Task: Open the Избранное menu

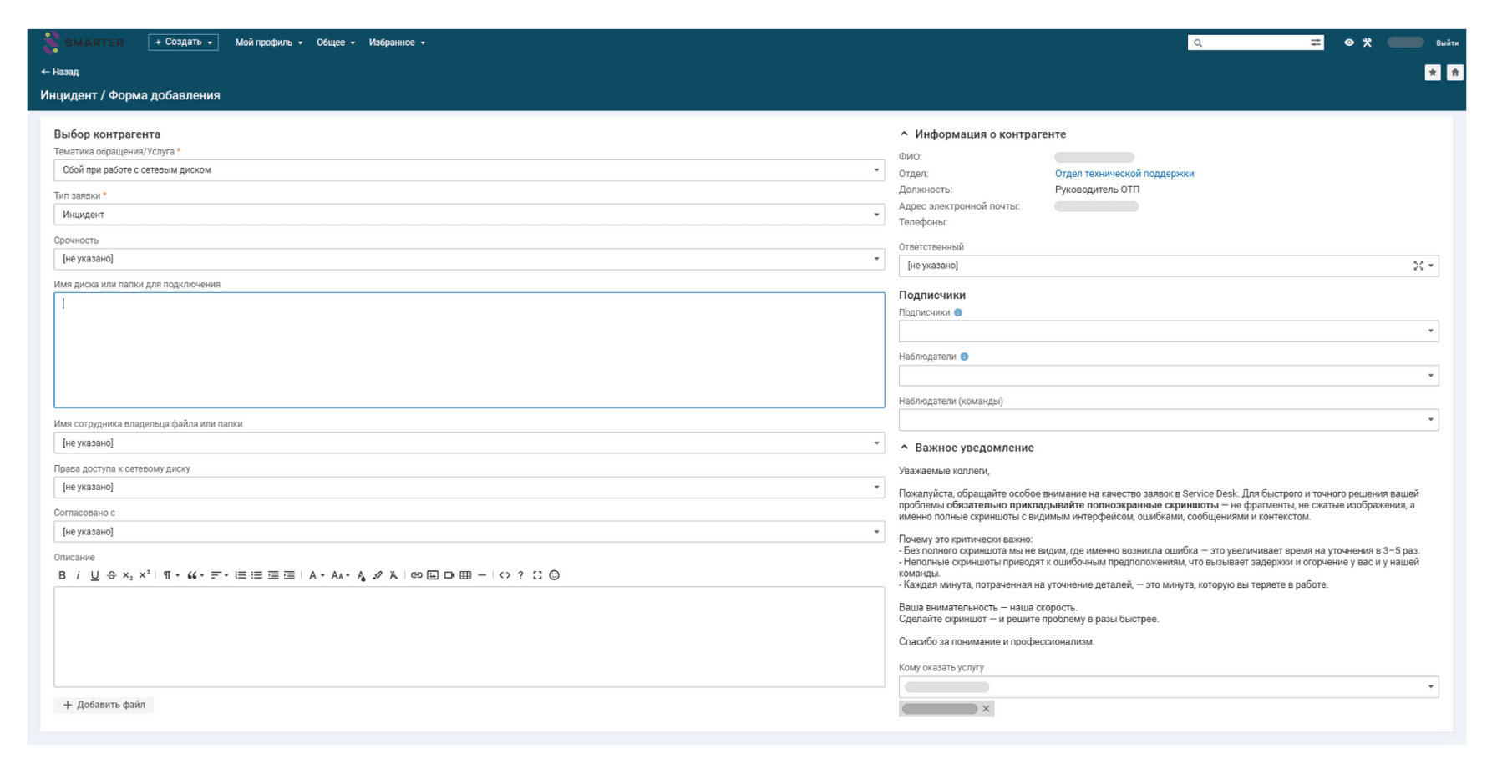Action: click(397, 43)
